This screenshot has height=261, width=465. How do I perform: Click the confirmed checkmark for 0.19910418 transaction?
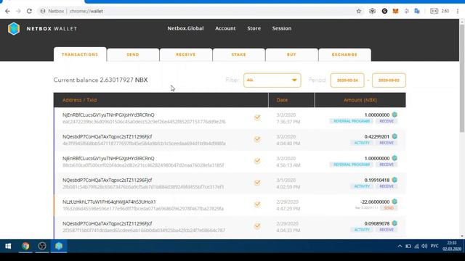point(257,183)
